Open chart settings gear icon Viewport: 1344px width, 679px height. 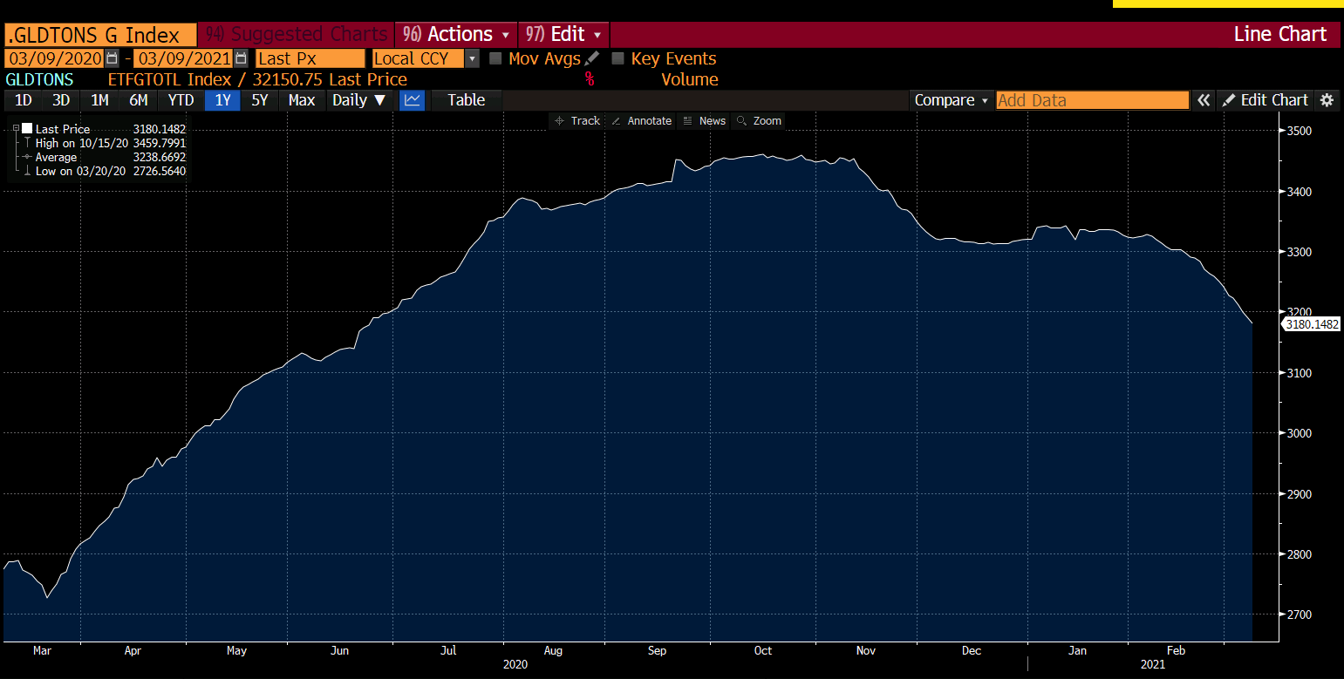(1327, 100)
